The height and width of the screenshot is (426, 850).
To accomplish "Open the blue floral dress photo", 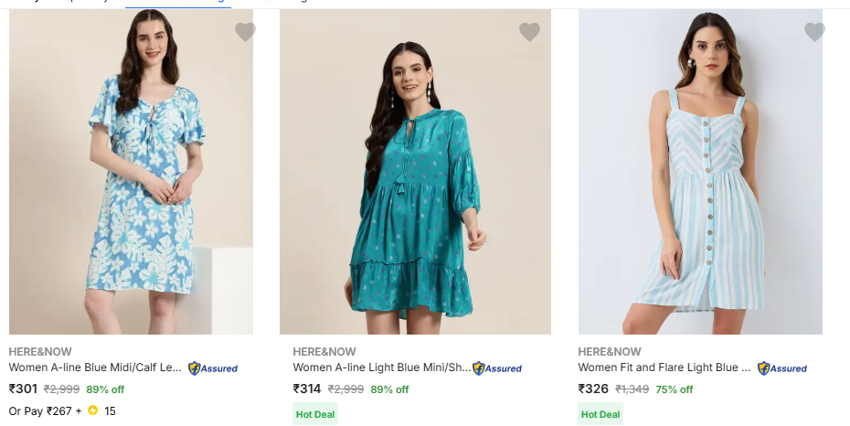I will 132,174.
